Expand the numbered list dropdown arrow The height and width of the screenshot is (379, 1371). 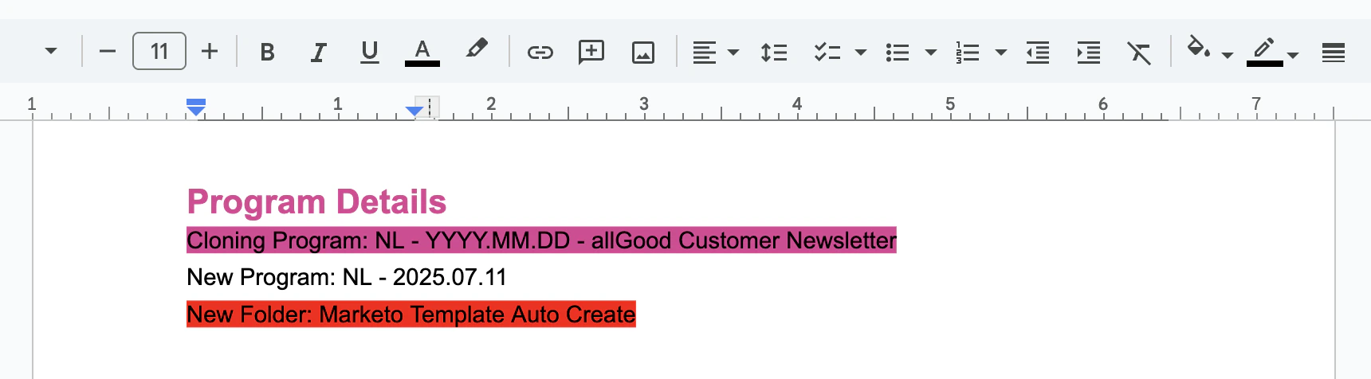pyautogui.click(x=1001, y=53)
